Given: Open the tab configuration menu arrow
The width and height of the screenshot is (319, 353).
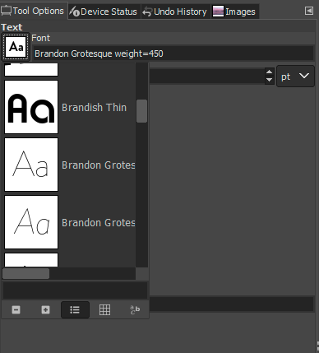Looking at the screenshot, I should coord(309,11).
